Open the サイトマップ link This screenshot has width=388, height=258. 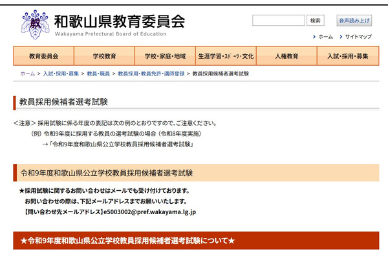click(358, 37)
